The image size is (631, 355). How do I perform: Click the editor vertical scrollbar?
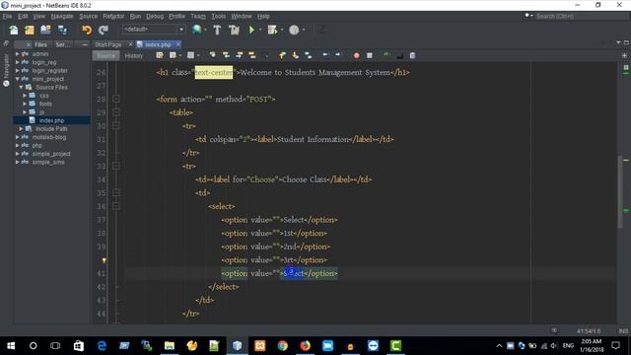point(620,191)
